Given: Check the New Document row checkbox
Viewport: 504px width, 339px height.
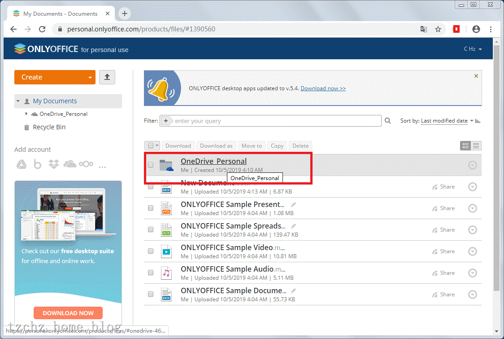Looking at the screenshot, I should coord(150,187).
